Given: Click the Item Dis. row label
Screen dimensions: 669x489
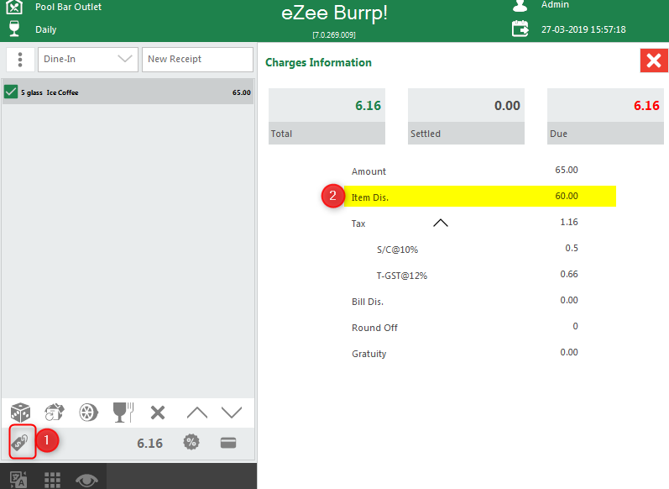Looking at the screenshot, I should click(370, 197).
